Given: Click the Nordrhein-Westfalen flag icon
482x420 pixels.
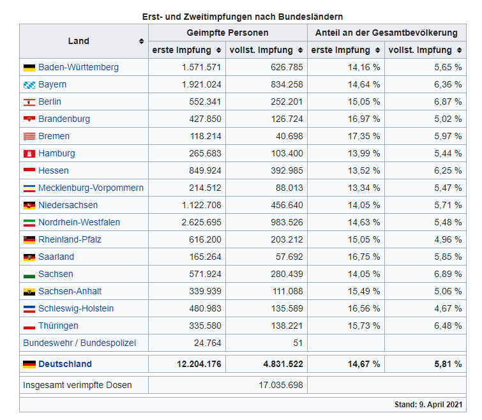Looking at the screenshot, I should pos(29,222).
